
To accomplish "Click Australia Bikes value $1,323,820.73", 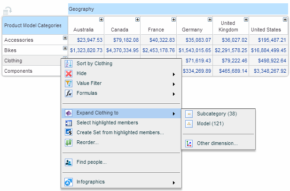I will coord(86,50).
